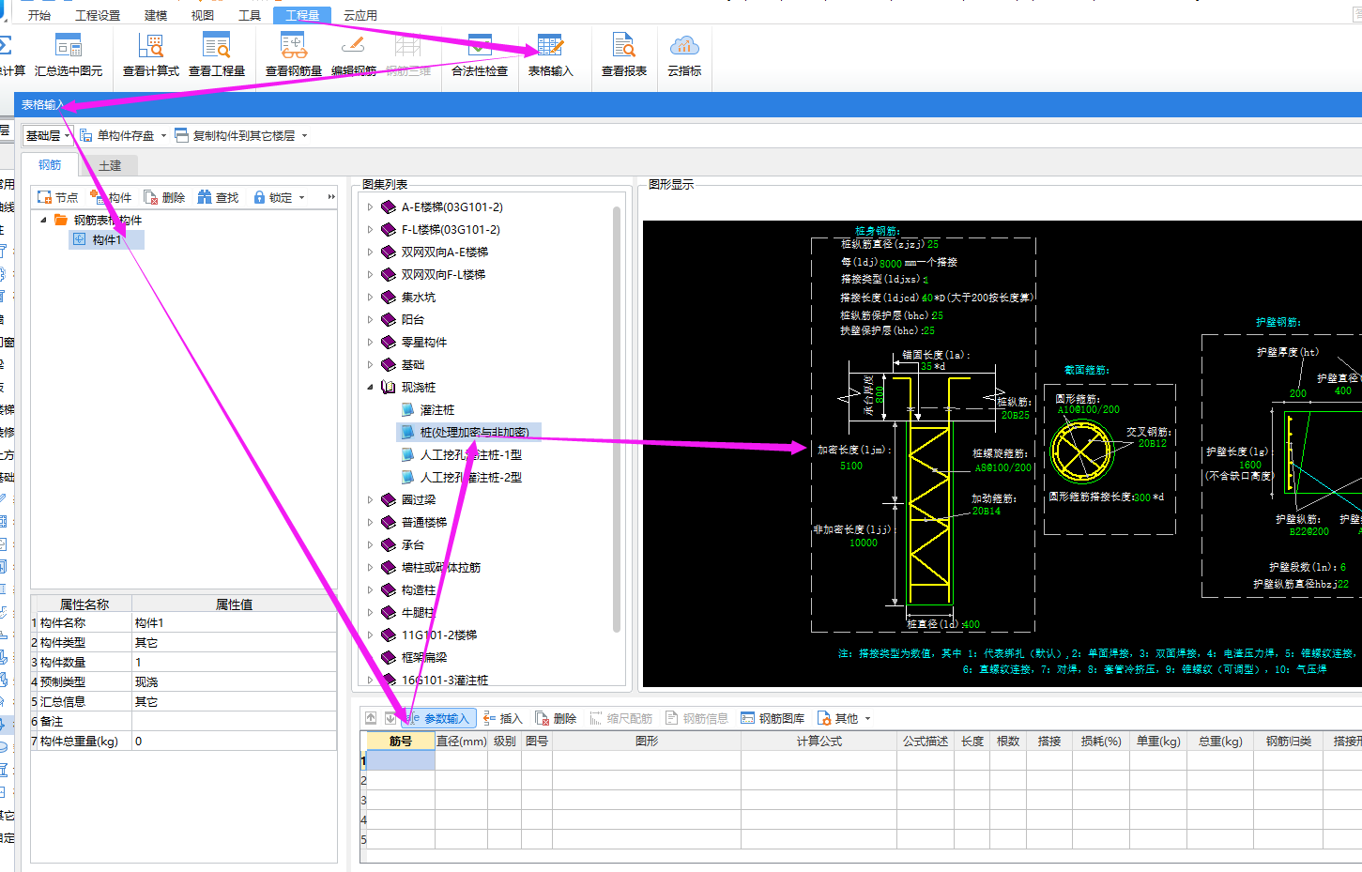Expand 承台 atlas node
1362x872 pixels.
click(370, 544)
